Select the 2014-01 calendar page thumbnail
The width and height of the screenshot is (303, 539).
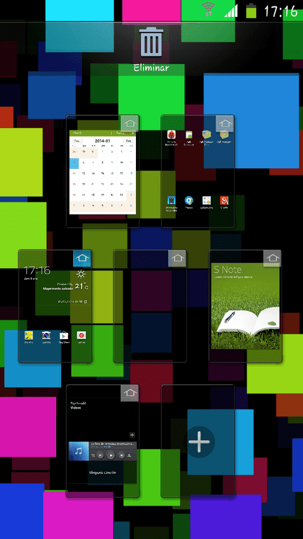tap(103, 172)
